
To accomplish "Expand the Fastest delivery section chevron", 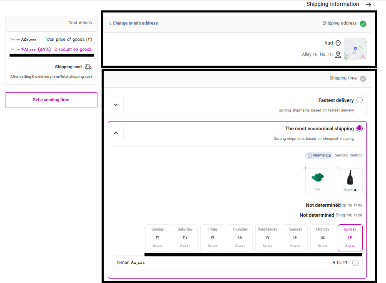I will 116,105.
